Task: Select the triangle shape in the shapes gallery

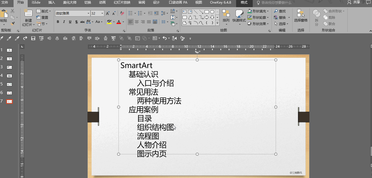Action: pyautogui.click(x=190, y=17)
